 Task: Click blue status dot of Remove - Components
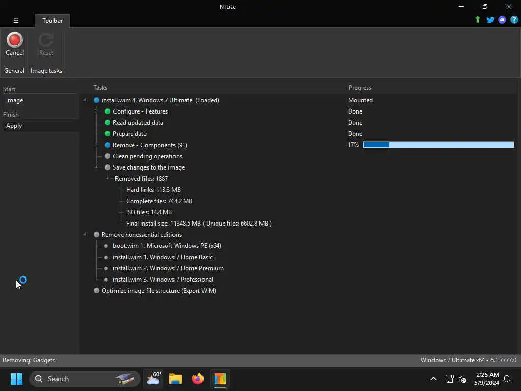pos(107,145)
